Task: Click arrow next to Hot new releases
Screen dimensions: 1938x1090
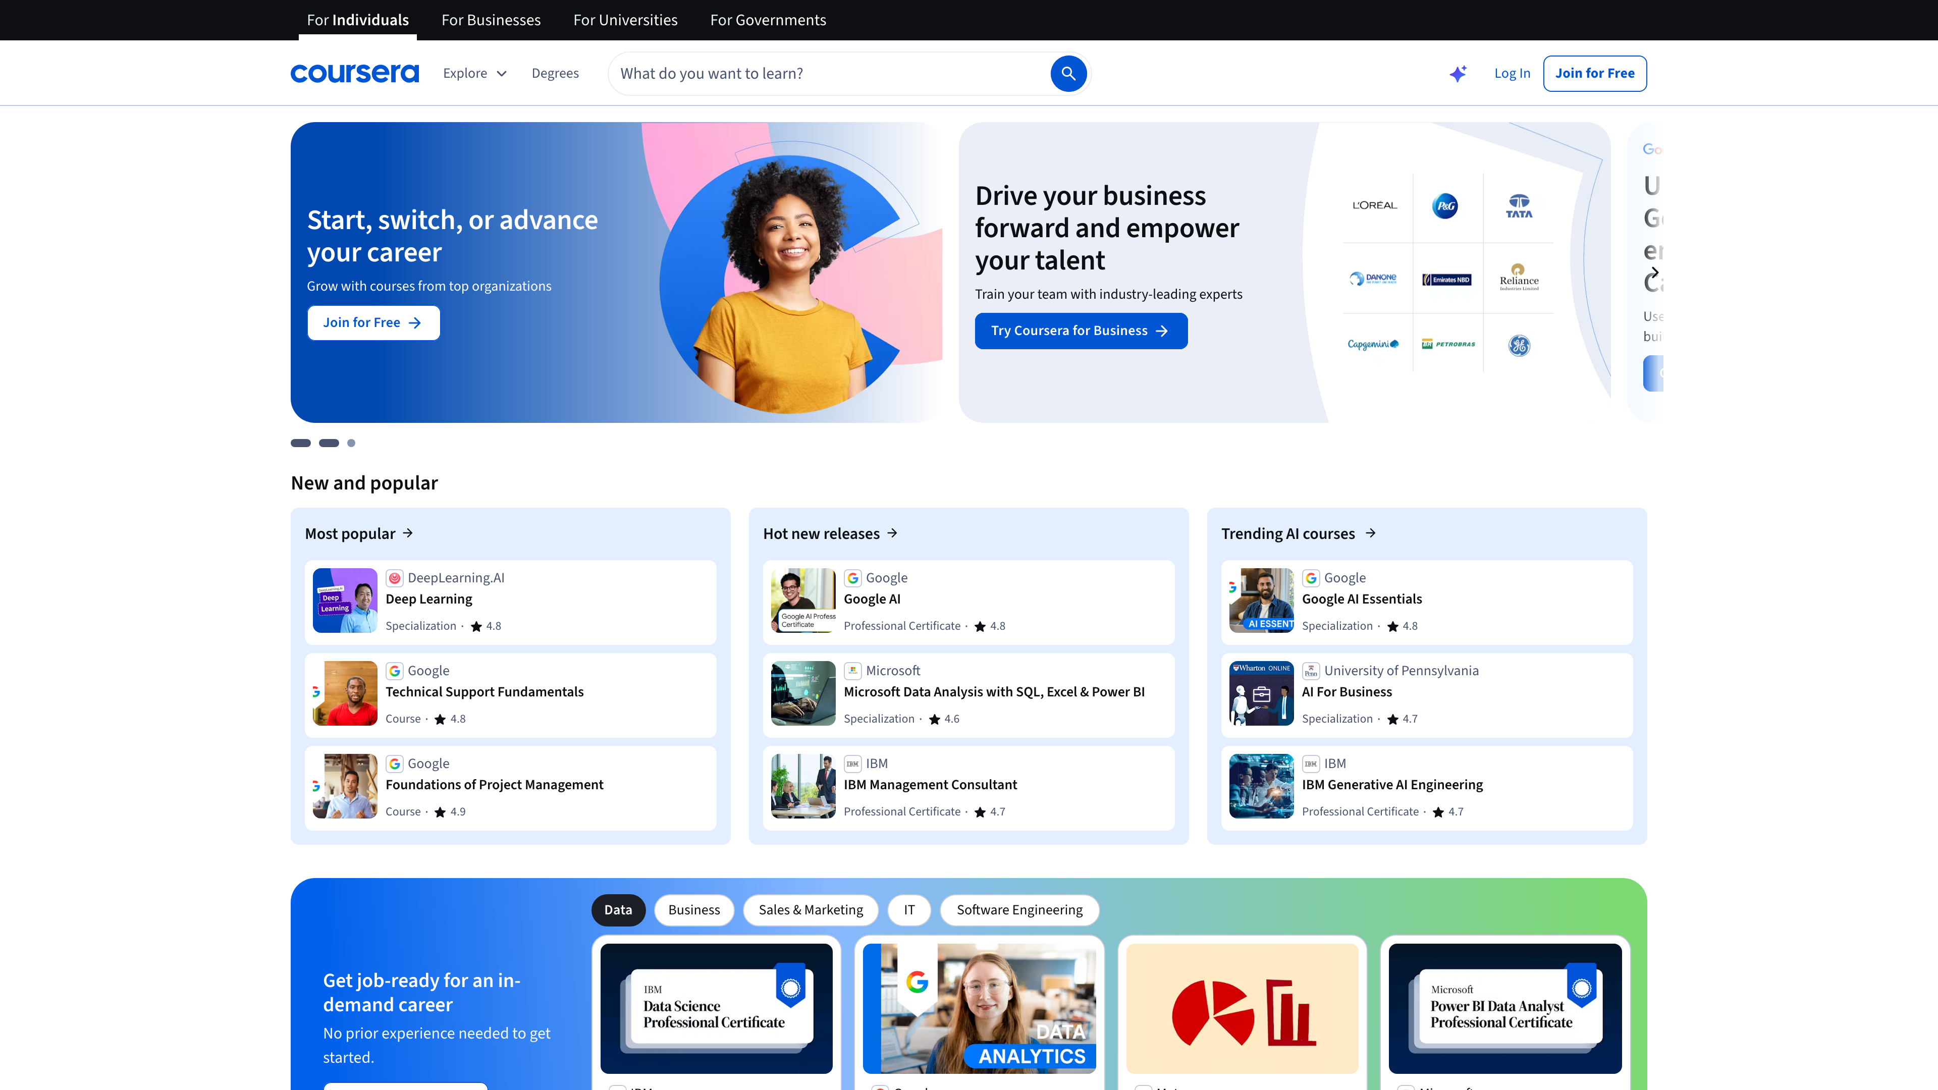Action: [x=892, y=533]
